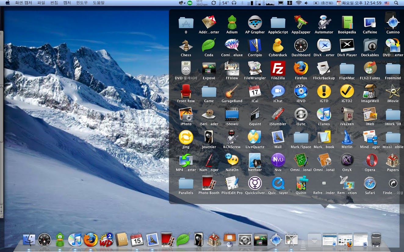
Task: Launch iGTD2 from the stack
Action: tap(347, 92)
